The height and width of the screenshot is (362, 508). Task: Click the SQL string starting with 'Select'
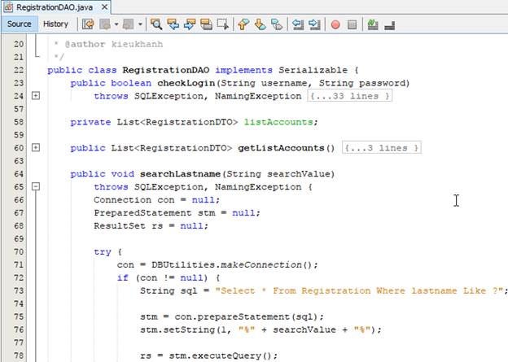click(359, 290)
